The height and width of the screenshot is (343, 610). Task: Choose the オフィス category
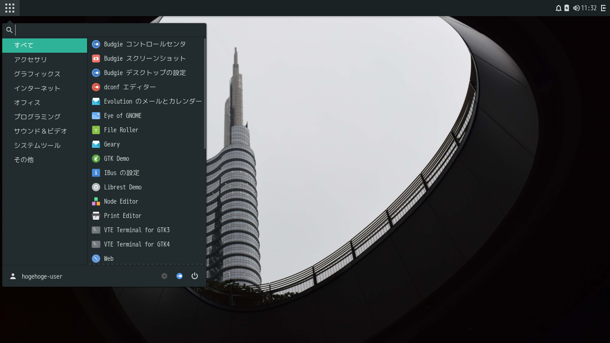pyautogui.click(x=45, y=102)
